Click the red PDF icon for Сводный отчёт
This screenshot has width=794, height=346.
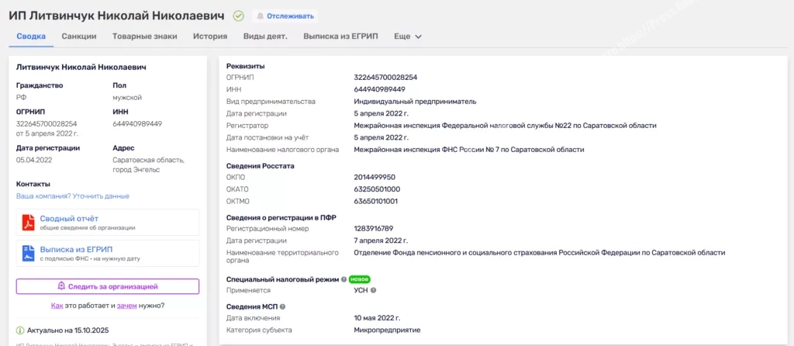click(x=27, y=222)
